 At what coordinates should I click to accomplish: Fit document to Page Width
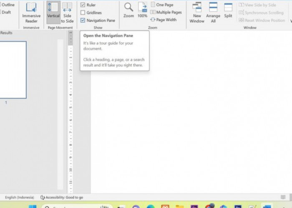(x=164, y=20)
